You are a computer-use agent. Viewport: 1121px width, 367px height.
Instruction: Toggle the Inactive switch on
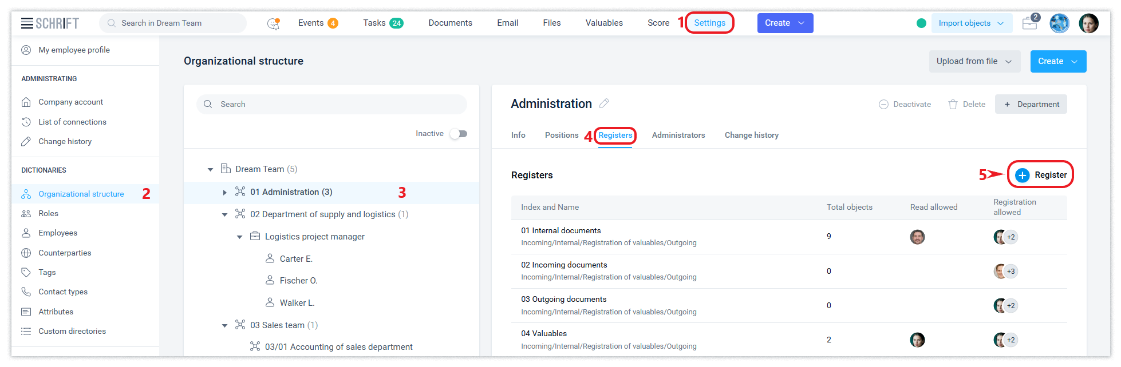(x=459, y=134)
